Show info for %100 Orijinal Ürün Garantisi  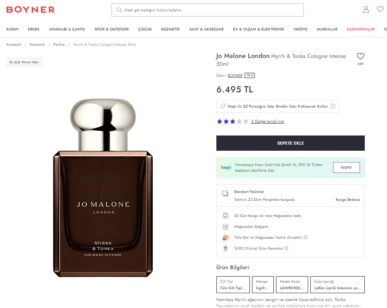286,248
